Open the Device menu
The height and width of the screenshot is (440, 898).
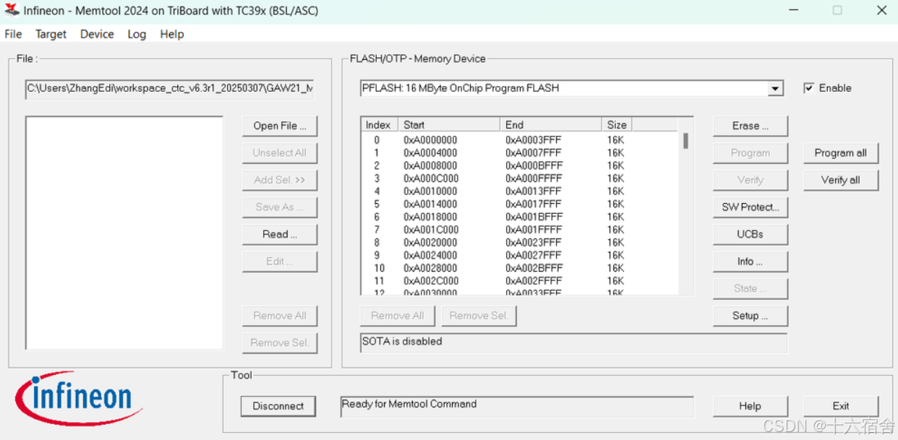click(97, 34)
